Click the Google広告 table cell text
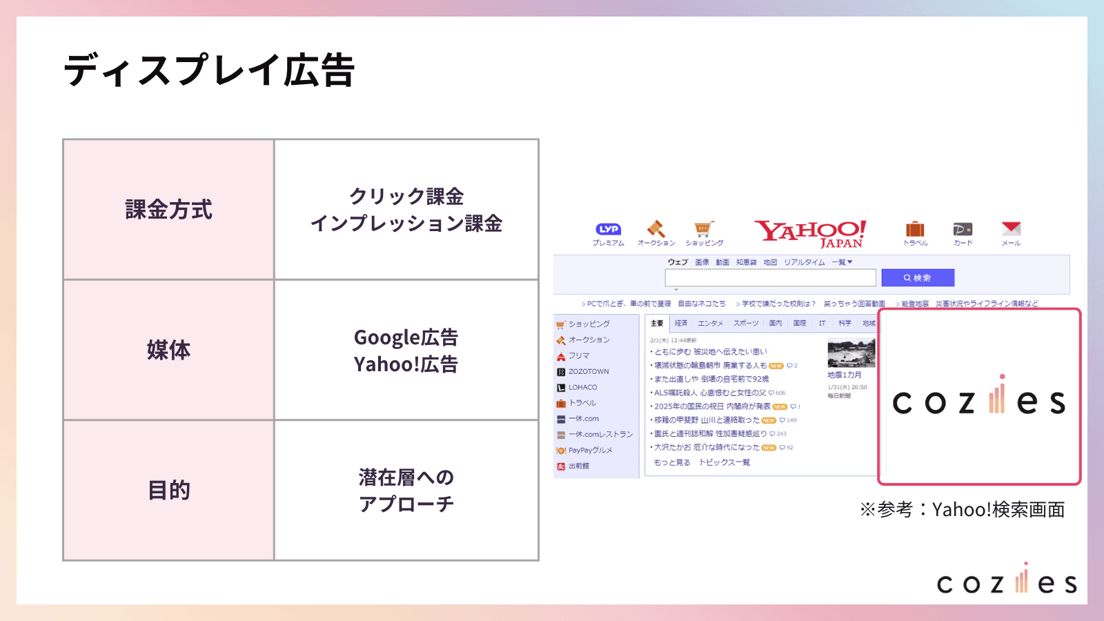The width and height of the screenshot is (1104, 621). point(406,337)
